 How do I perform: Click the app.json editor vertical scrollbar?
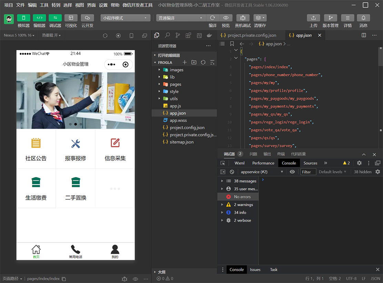point(381,57)
